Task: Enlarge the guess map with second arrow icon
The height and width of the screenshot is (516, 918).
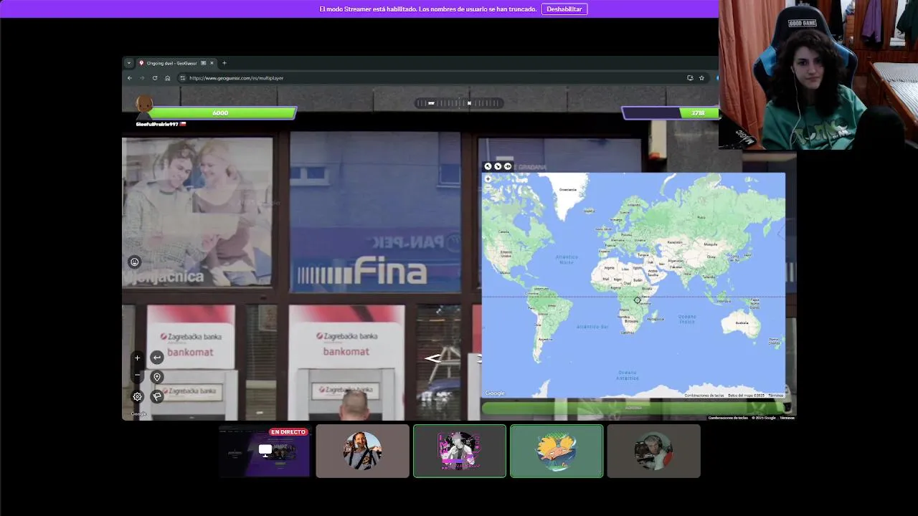Action: point(498,166)
